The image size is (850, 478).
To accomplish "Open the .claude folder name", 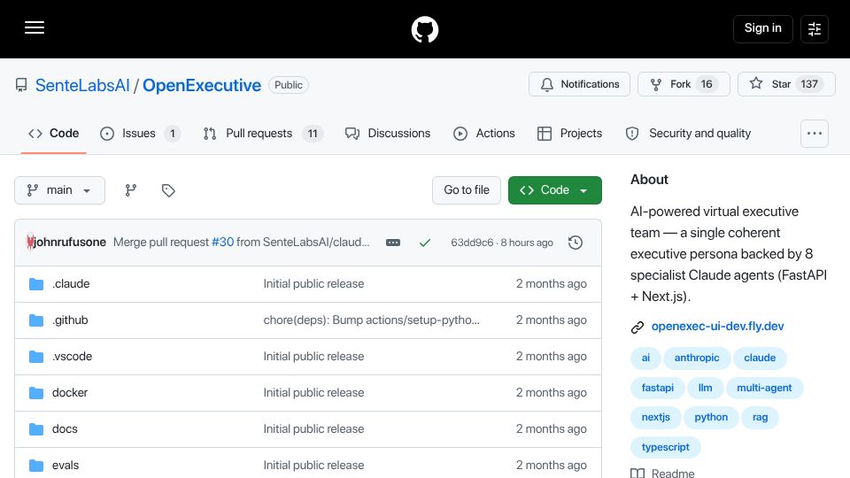I will [x=71, y=284].
